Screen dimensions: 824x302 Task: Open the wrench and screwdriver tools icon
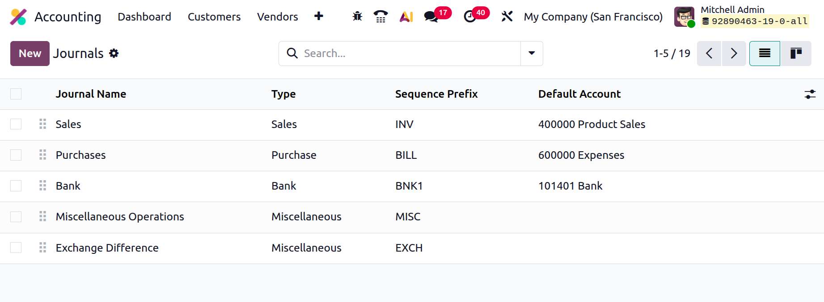pyautogui.click(x=507, y=17)
